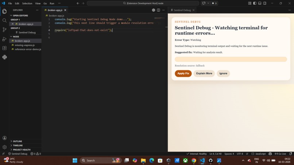Open Google Chrome from the taskbar
Image resolution: width=294 pixels, height=165 pixels.
[194, 161]
